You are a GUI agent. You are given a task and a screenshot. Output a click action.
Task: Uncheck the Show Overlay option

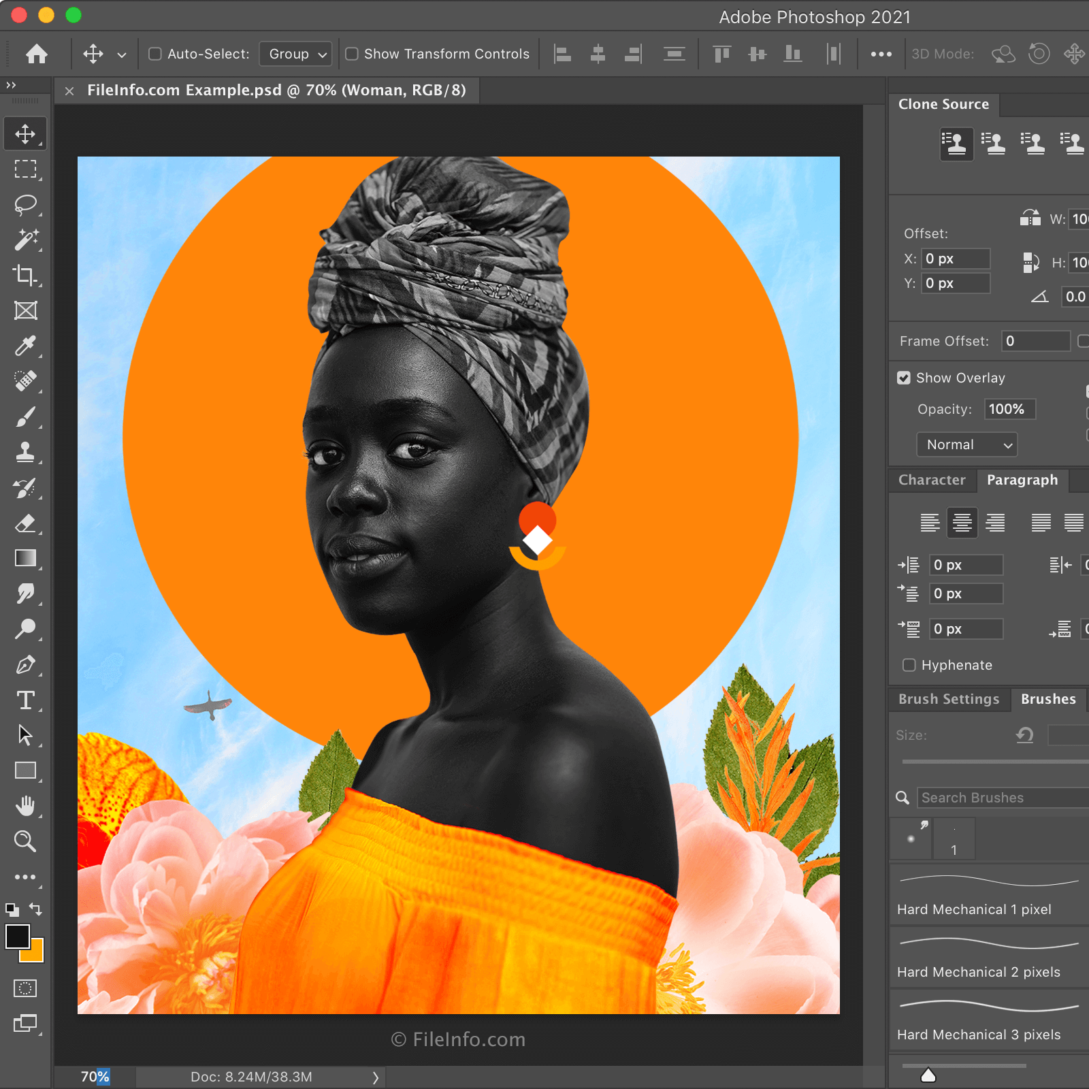coord(904,378)
